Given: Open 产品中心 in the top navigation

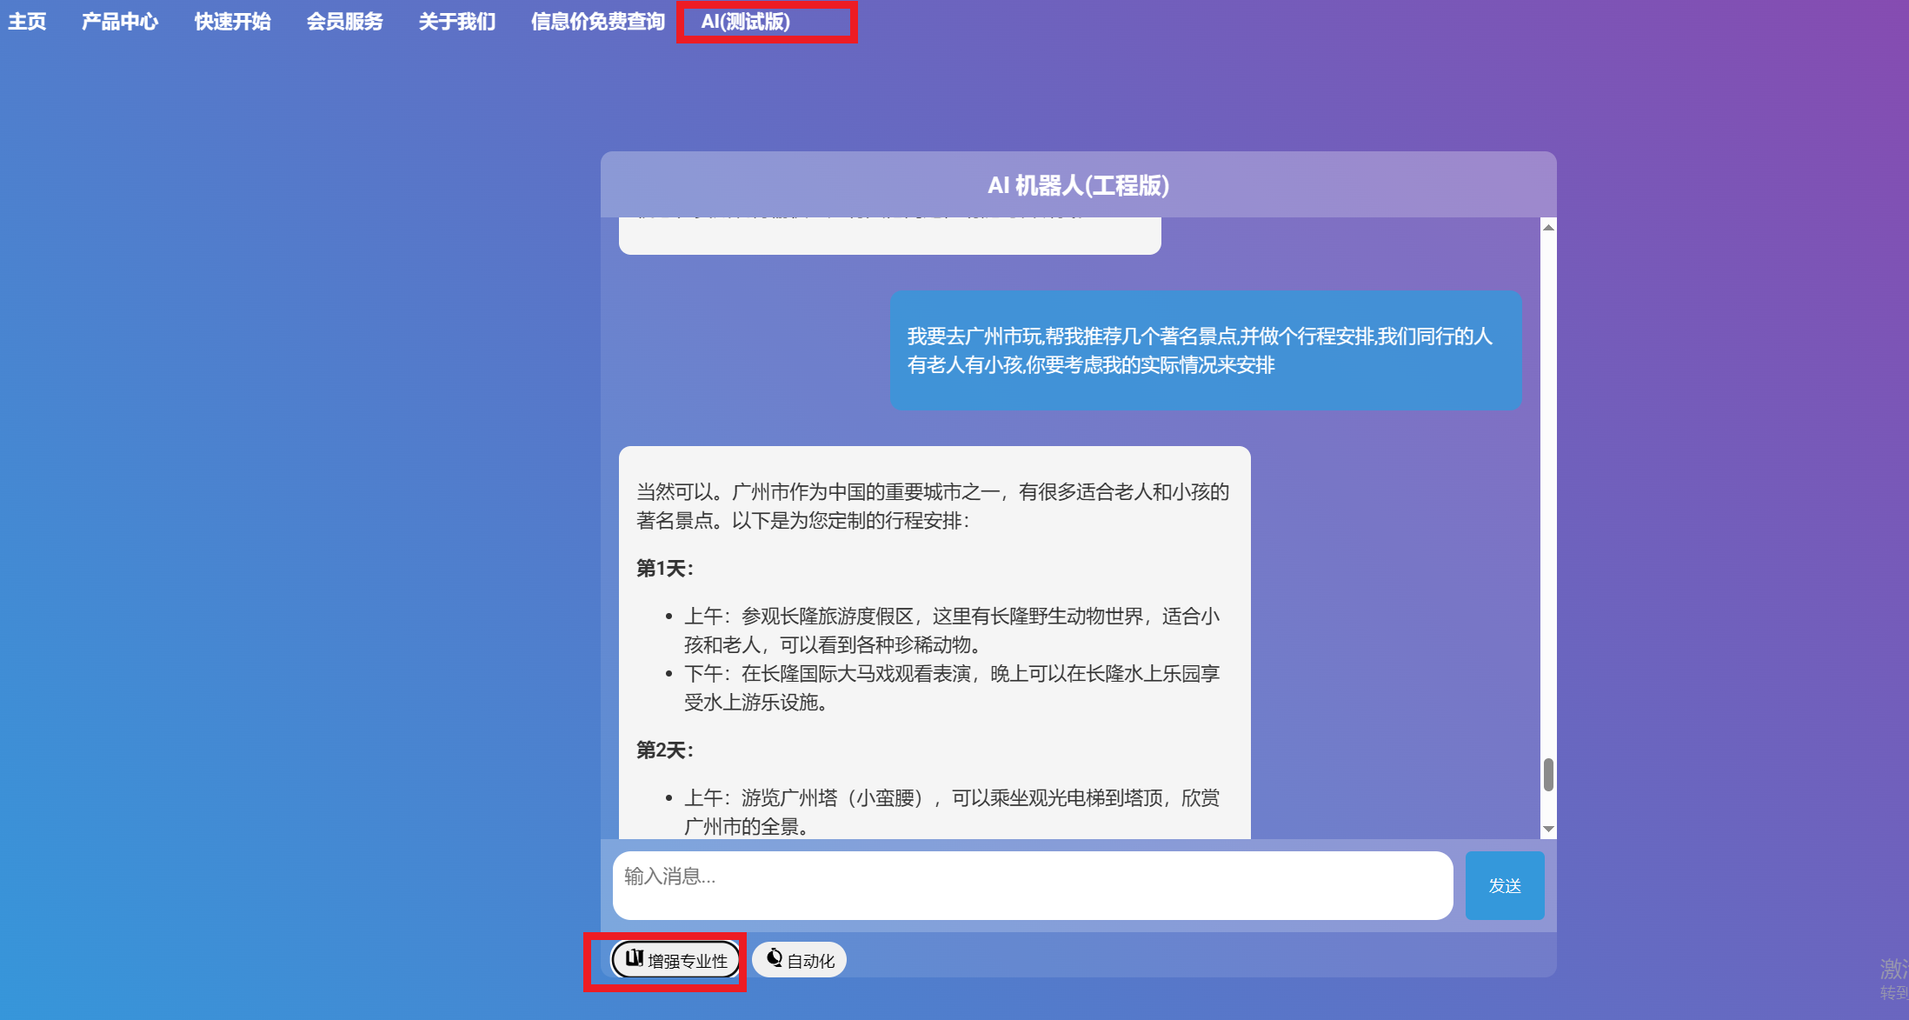Looking at the screenshot, I should tap(120, 22).
